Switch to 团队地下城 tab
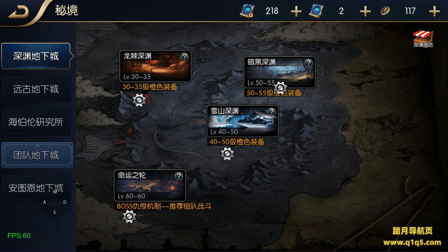The width and height of the screenshot is (448, 252). 37,155
